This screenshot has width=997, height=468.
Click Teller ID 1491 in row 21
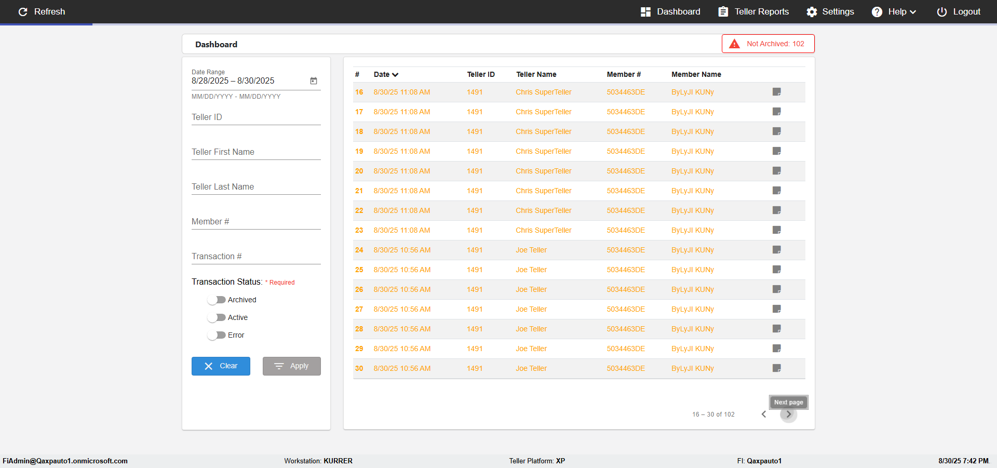(x=475, y=191)
